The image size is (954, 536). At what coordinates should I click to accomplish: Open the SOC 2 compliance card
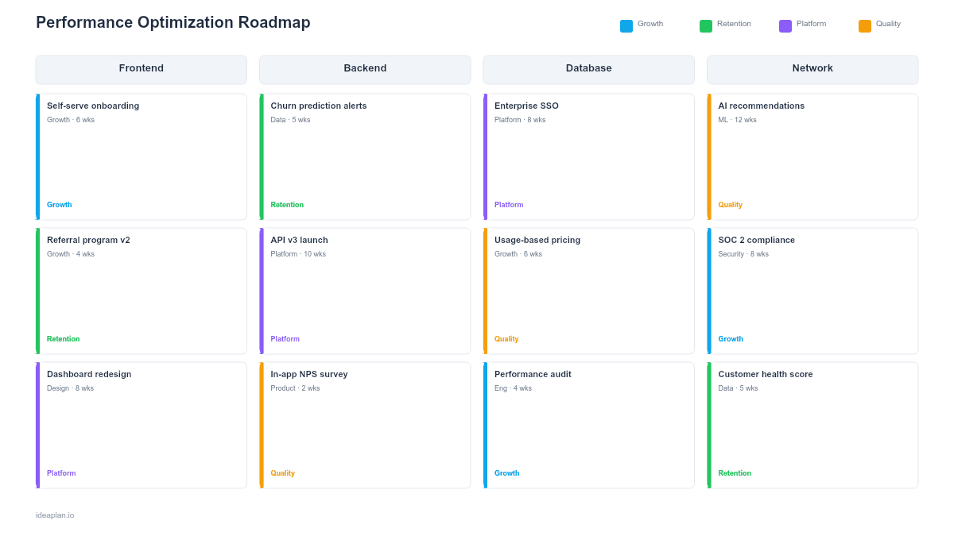pos(812,290)
